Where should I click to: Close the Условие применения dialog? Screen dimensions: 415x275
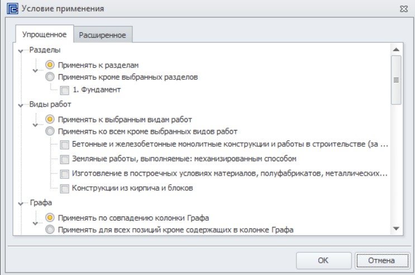pyautogui.click(x=404, y=9)
